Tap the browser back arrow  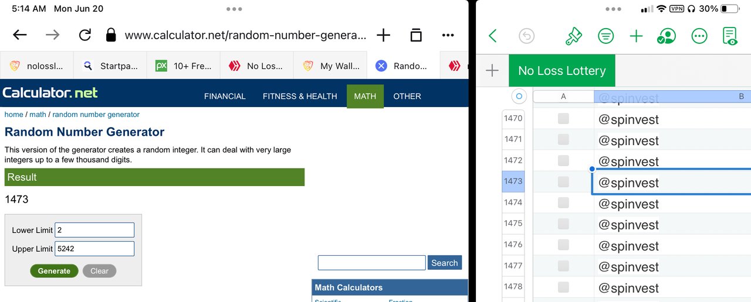pyautogui.click(x=20, y=35)
